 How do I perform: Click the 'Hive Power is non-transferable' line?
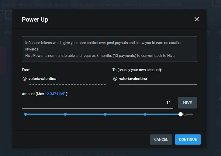pos(100,56)
